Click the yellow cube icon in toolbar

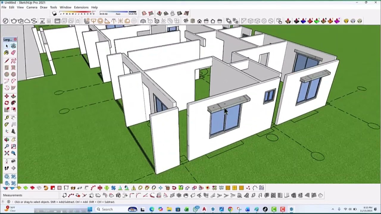tap(346, 21)
